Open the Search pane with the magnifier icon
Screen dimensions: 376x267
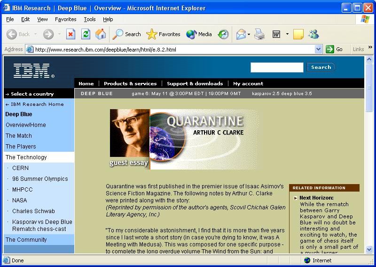[x=126, y=34]
